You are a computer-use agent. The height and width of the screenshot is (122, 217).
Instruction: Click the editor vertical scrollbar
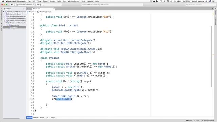(x=212, y=57)
